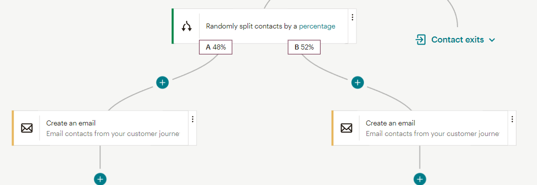Select the A 48% branch label
The height and width of the screenshot is (185, 537).
(x=216, y=47)
